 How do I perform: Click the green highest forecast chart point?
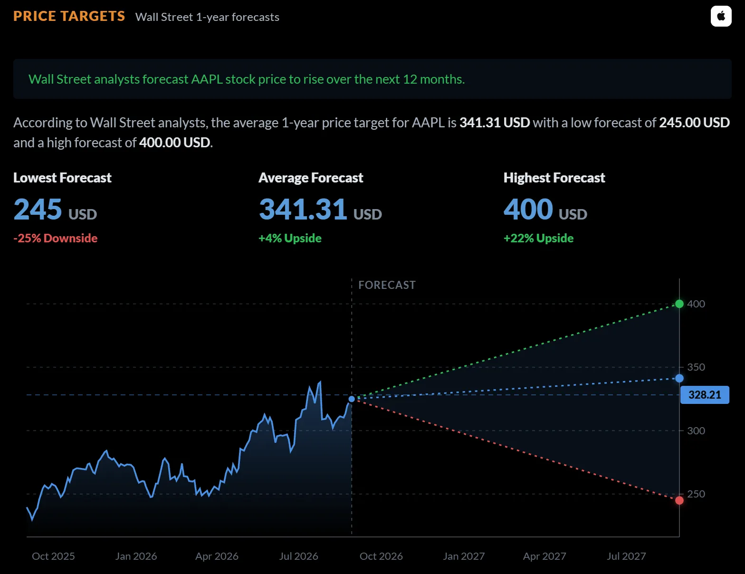tap(679, 304)
